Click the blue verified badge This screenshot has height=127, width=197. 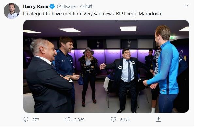pyautogui.click(x=52, y=6)
